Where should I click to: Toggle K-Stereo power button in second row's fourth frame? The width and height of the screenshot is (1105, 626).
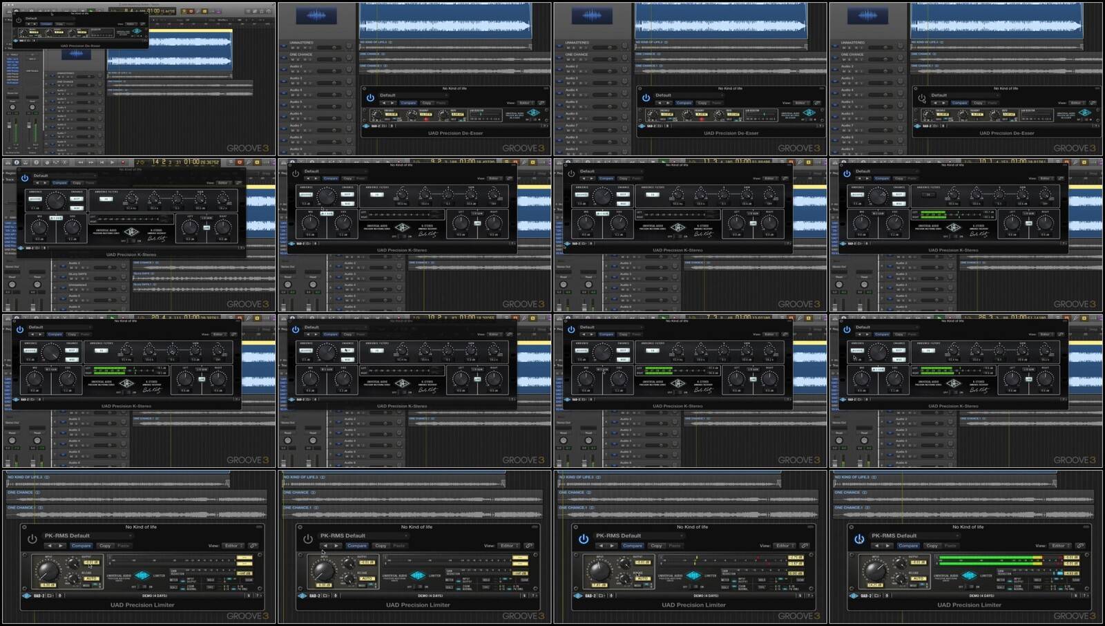point(847,173)
